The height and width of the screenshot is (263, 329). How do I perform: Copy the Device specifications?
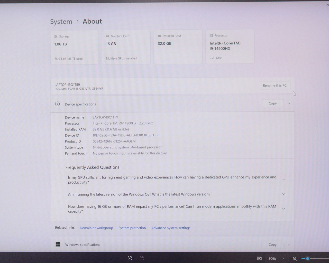pyautogui.click(x=272, y=103)
